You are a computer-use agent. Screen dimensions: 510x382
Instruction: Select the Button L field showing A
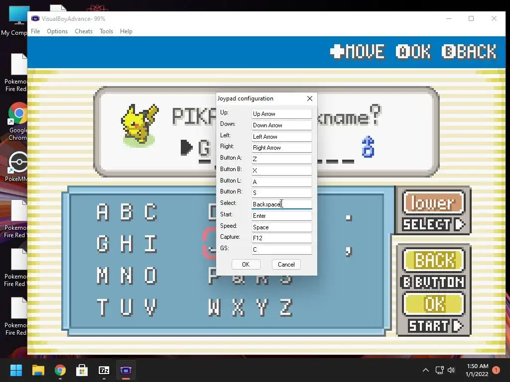(x=282, y=182)
